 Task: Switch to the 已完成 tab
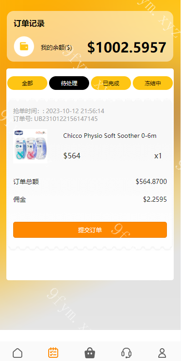tap(111, 83)
